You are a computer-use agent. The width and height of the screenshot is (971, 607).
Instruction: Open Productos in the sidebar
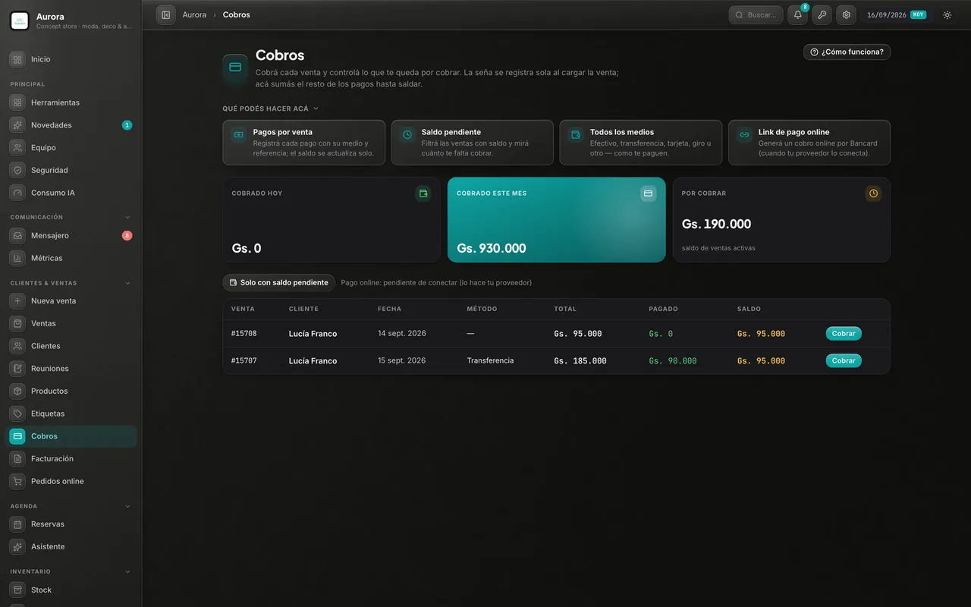(x=72, y=392)
